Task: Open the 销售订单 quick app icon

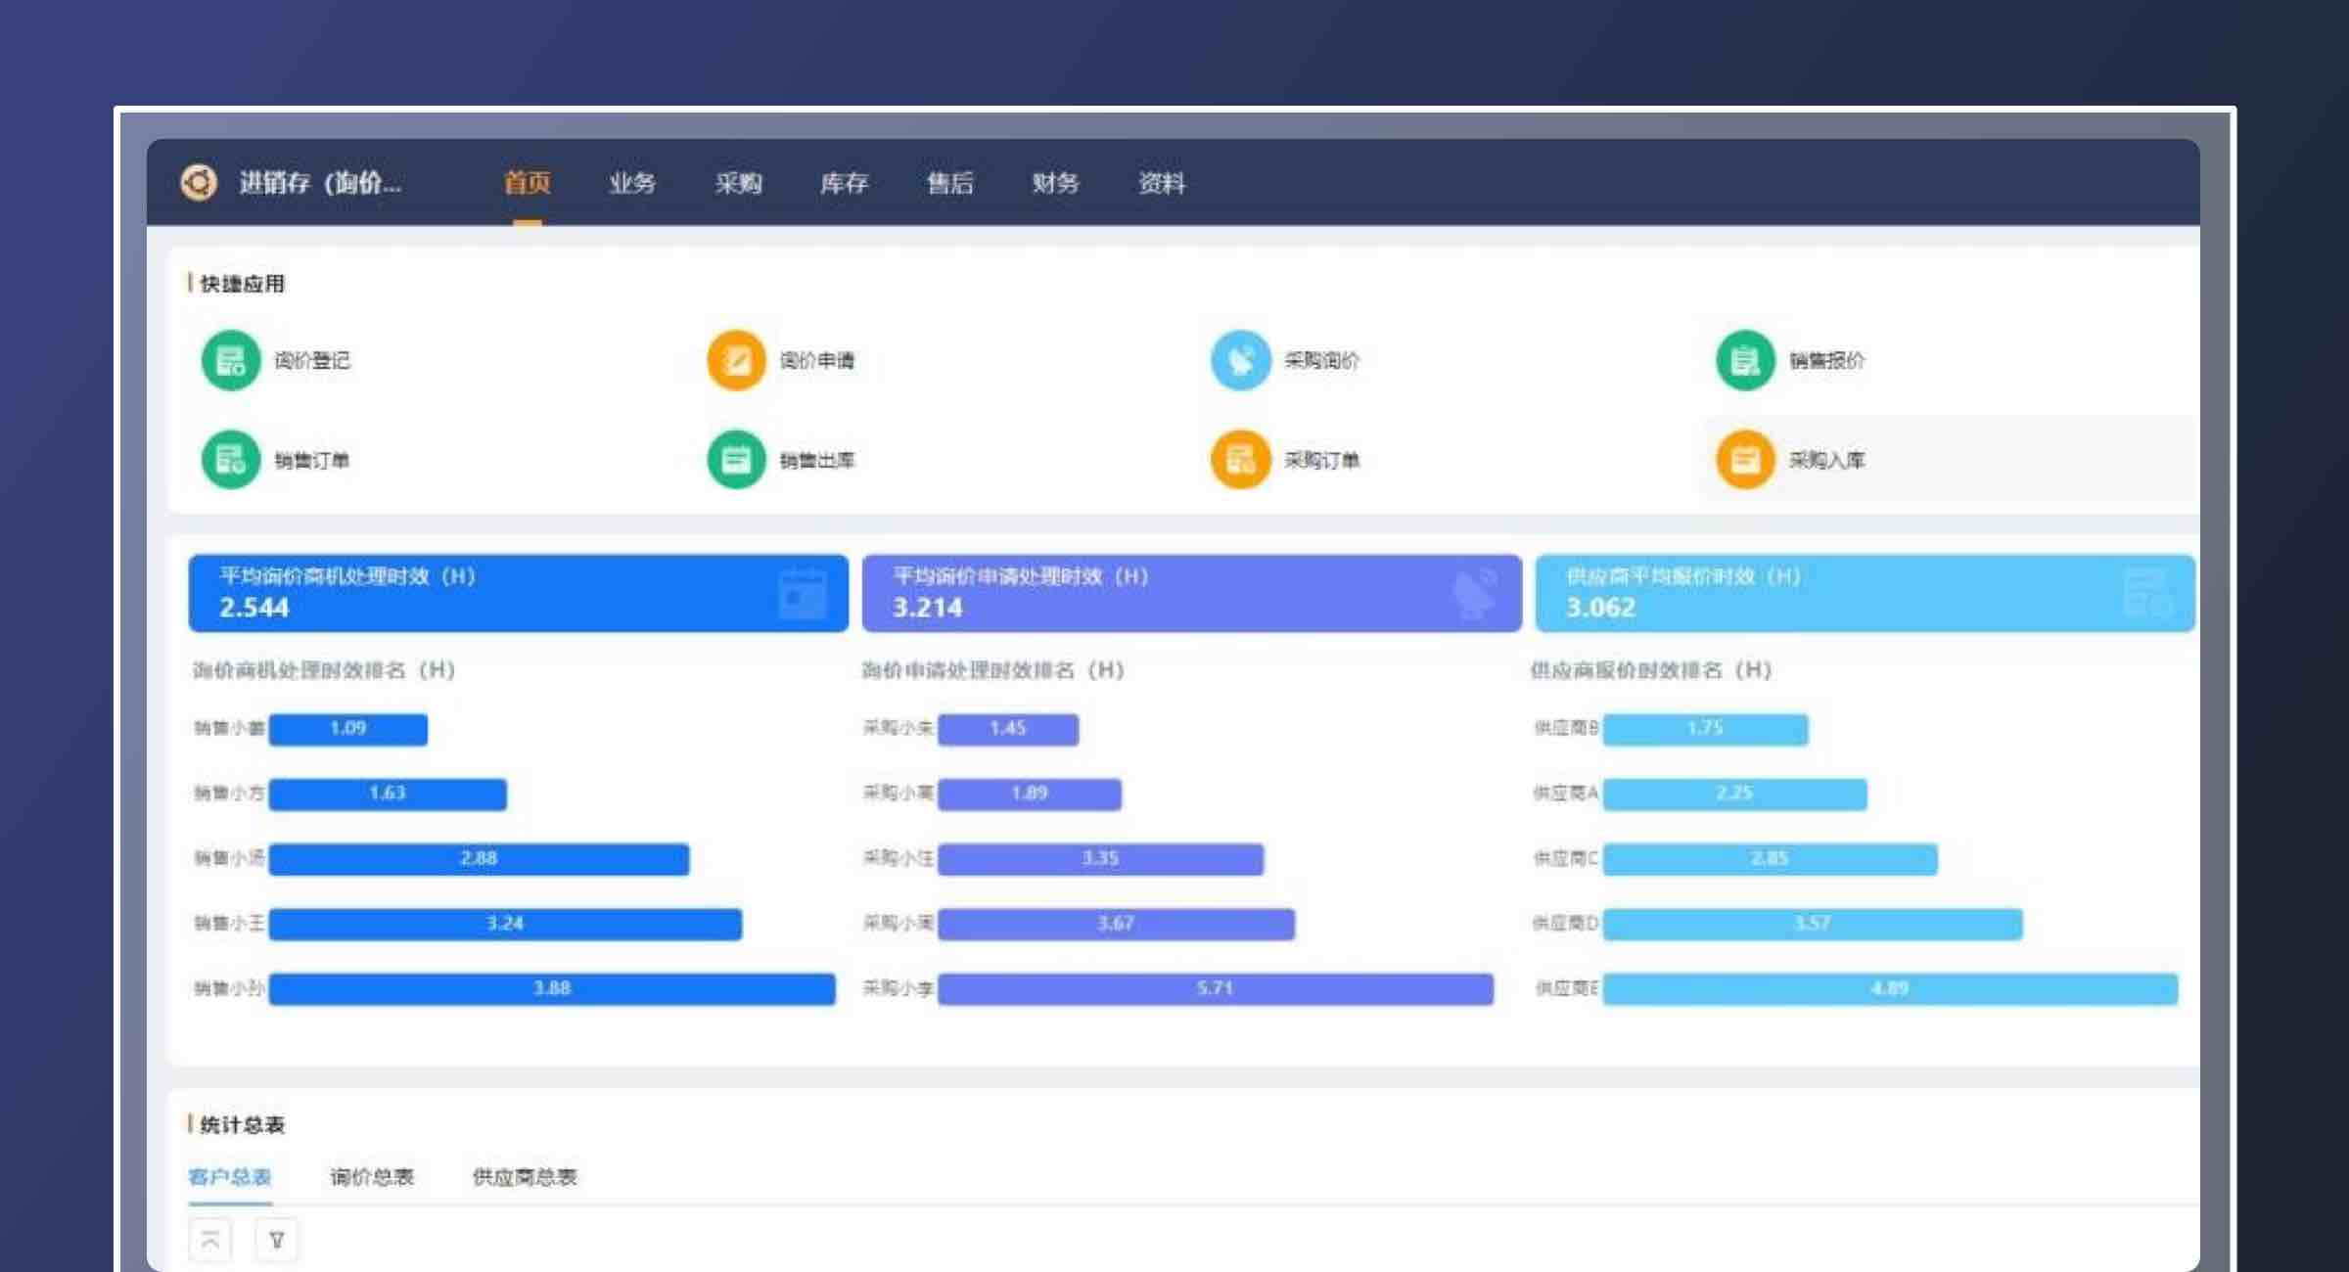Action: pos(231,460)
